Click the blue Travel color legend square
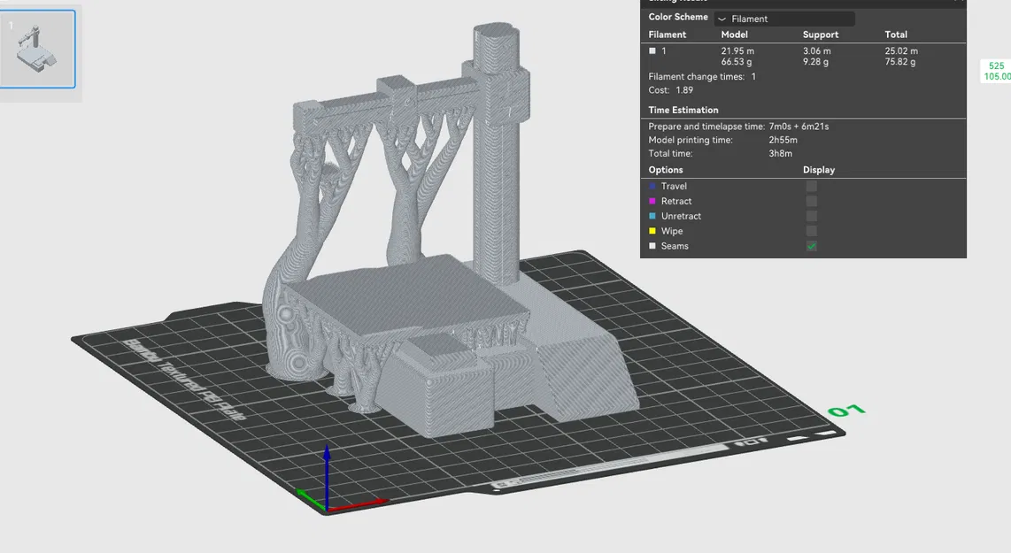Viewport: 1011px width, 553px height. coord(652,186)
